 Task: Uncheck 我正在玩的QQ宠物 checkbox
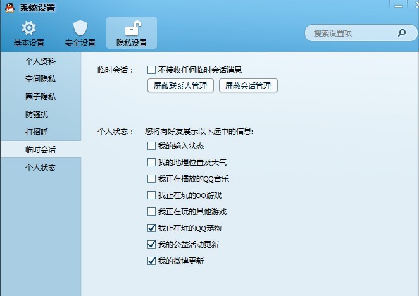(x=151, y=228)
